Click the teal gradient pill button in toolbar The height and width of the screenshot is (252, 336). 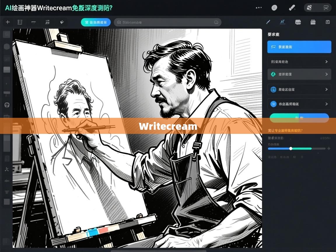coord(96,22)
